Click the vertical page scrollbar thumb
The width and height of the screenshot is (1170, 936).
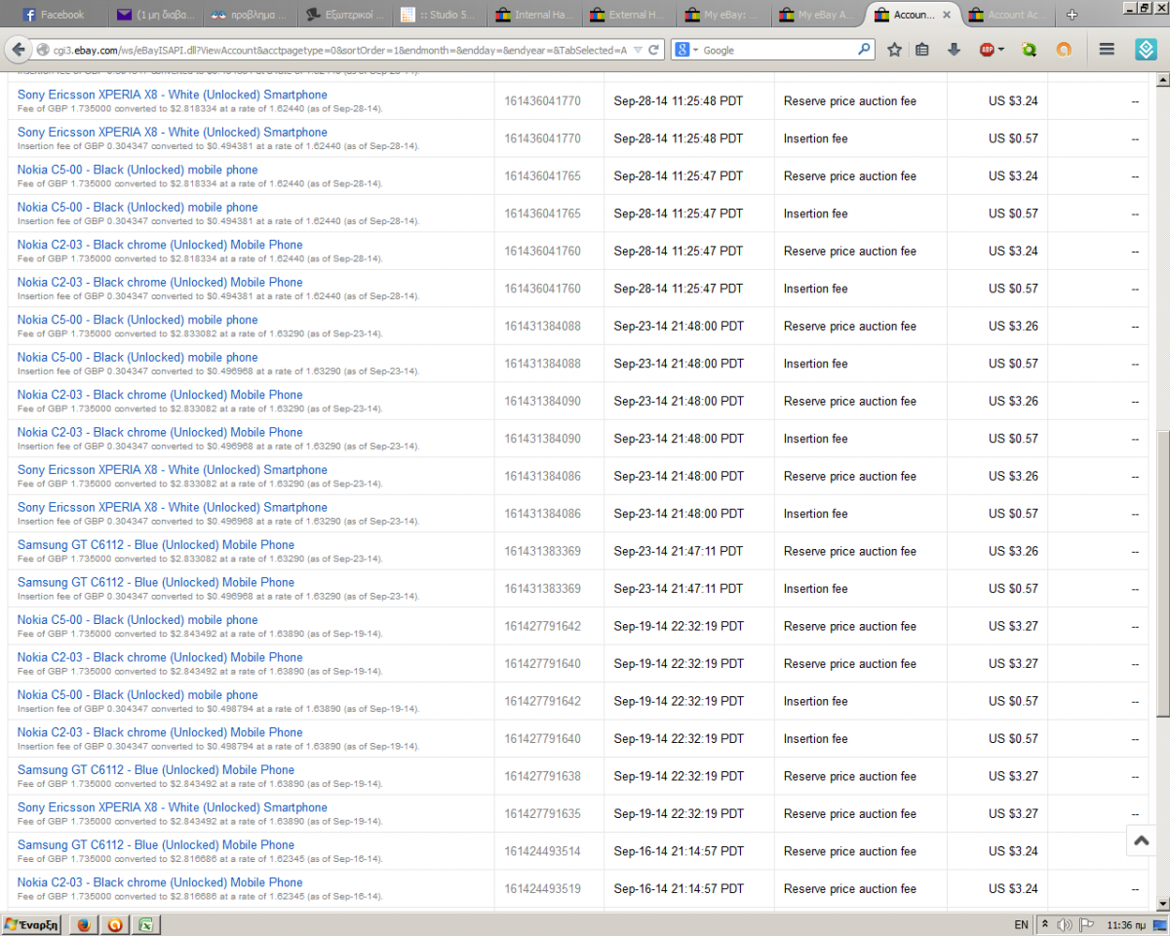pos(1161,573)
